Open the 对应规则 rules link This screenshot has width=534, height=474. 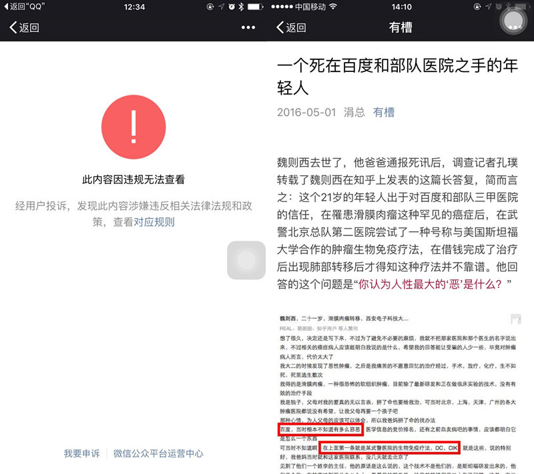[154, 223]
